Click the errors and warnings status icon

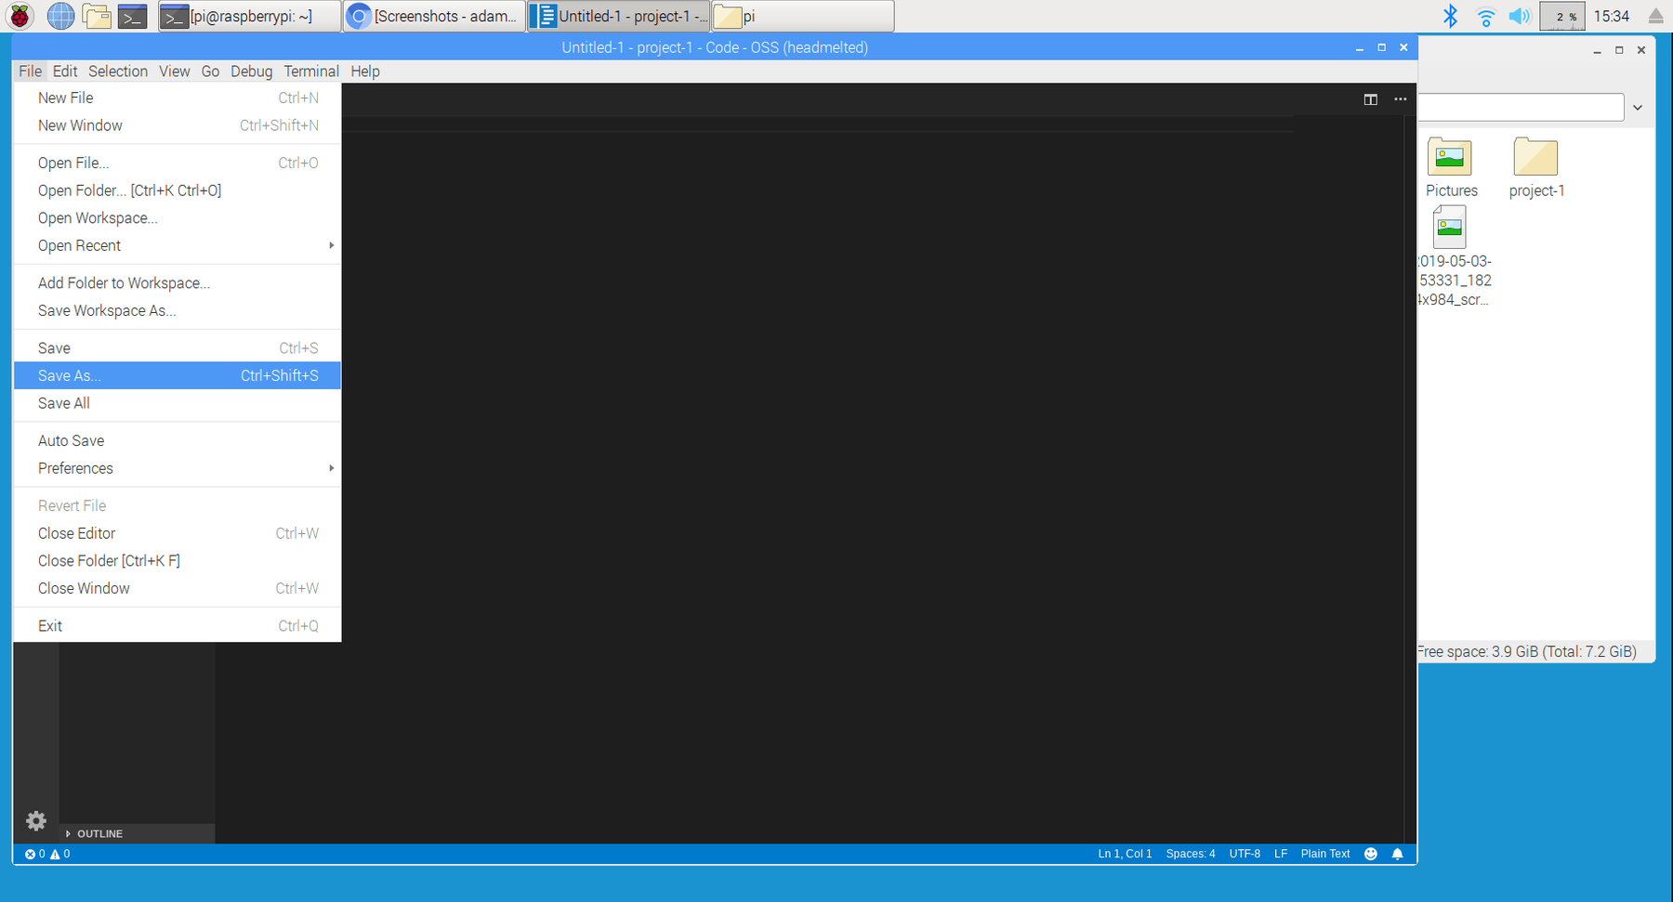[x=46, y=853]
